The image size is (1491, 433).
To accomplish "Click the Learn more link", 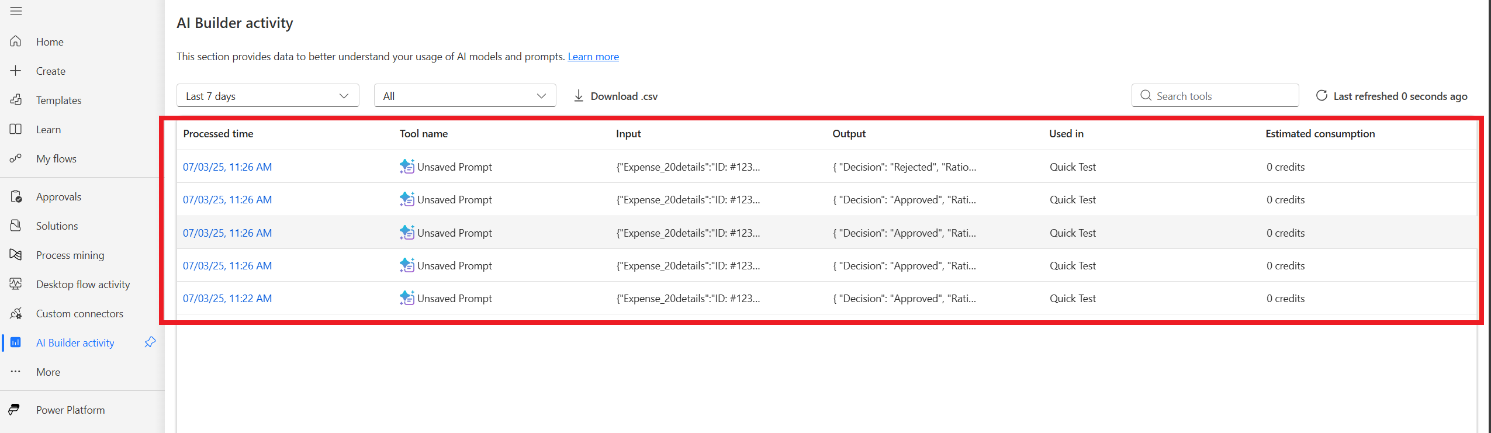I will click(593, 56).
